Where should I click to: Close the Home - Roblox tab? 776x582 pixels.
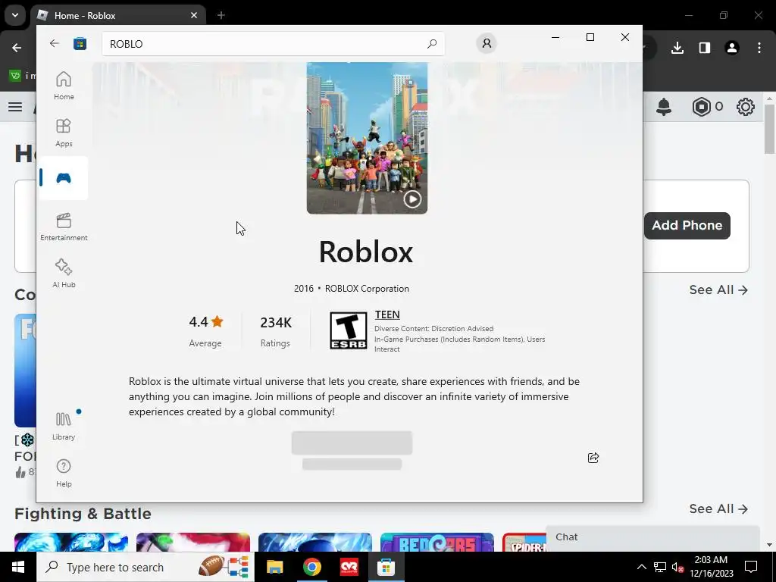194,15
